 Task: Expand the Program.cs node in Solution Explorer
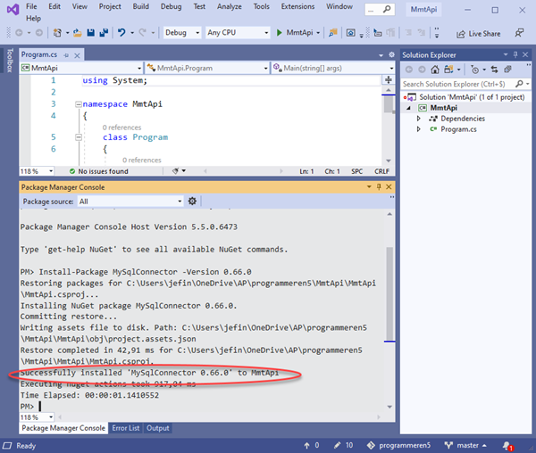tap(419, 129)
